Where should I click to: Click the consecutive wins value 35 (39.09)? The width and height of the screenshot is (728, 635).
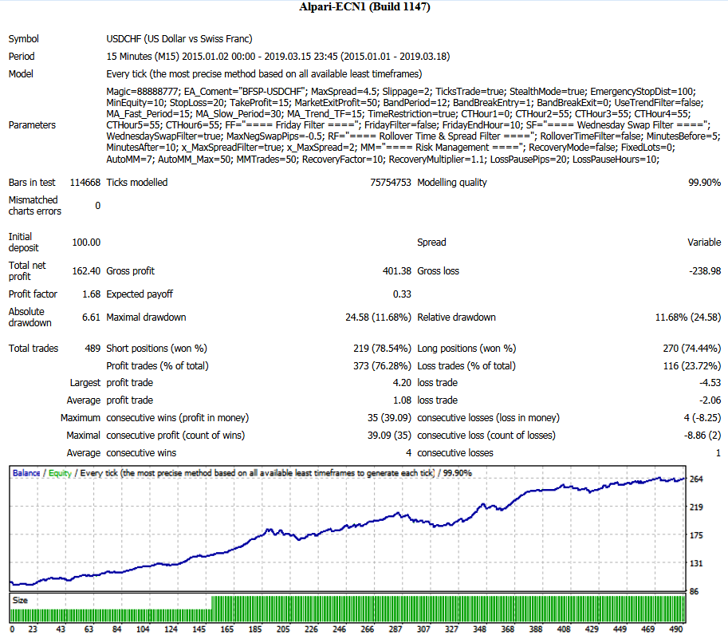click(390, 419)
